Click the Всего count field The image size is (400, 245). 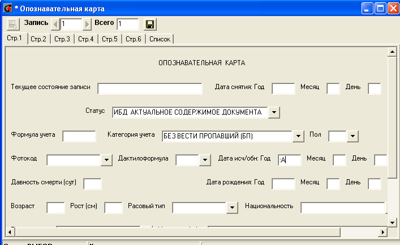pyautogui.click(x=128, y=24)
